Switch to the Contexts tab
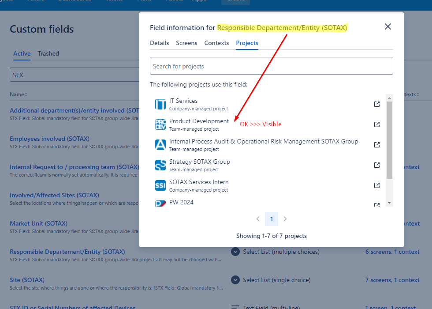The width and height of the screenshot is (432, 309). [x=216, y=43]
